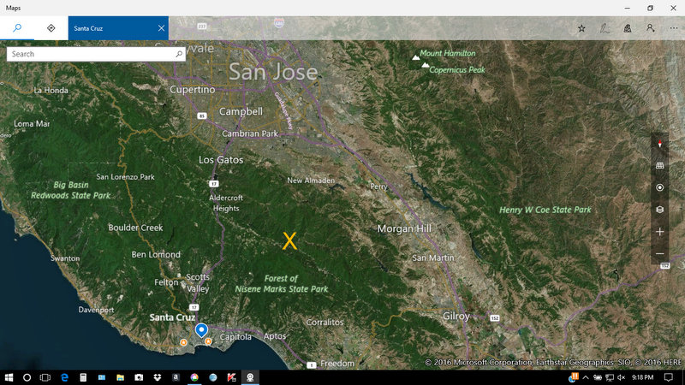Open Microsoft Edge from the taskbar
Image resolution: width=685 pixels, height=385 pixels.
[64, 377]
